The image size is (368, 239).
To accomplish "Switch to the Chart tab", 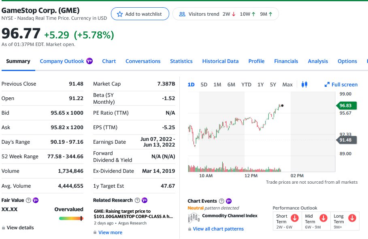I will pyautogui.click(x=109, y=61).
